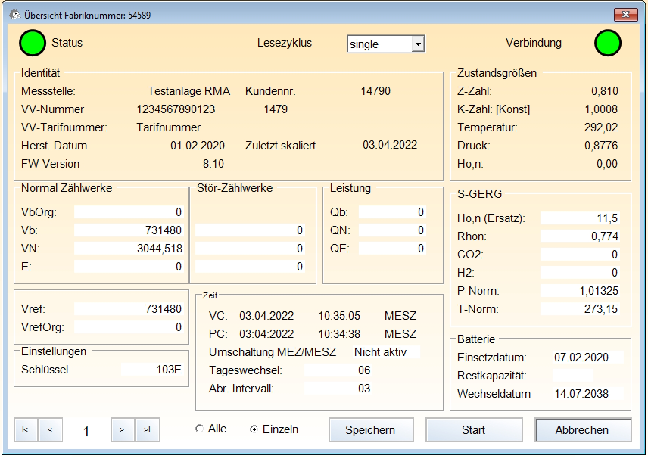The height and width of the screenshot is (457, 648).
Task: Click the Schlüssel field 103E
Action: pyautogui.click(x=152, y=369)
